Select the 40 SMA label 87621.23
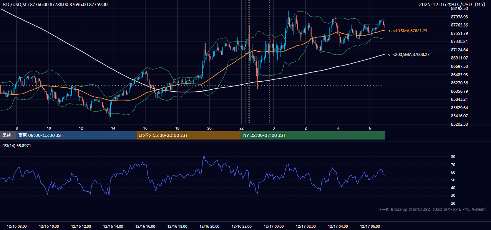491x230 pixels. (x=408, y=31)
